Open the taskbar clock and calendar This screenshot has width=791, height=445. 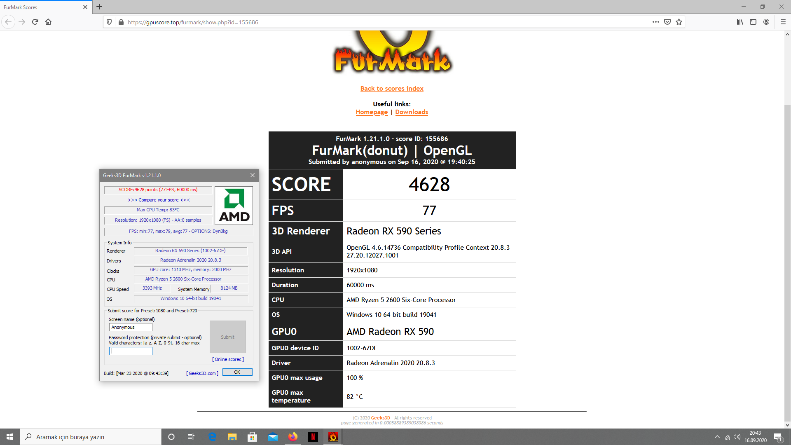[756, 437]
